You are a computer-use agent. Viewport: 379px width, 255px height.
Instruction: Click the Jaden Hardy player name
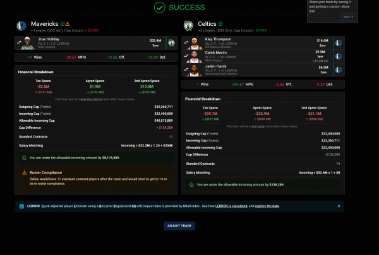pyautogui.click(x=215, y=66)
